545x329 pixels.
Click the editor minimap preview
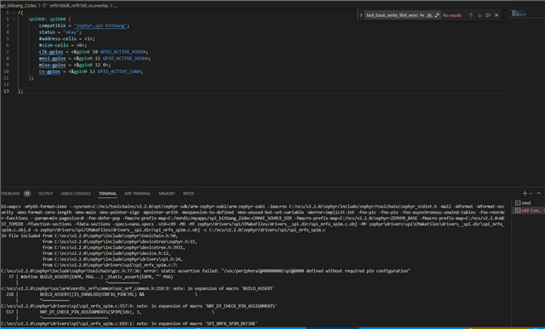(x=519, y=14)
